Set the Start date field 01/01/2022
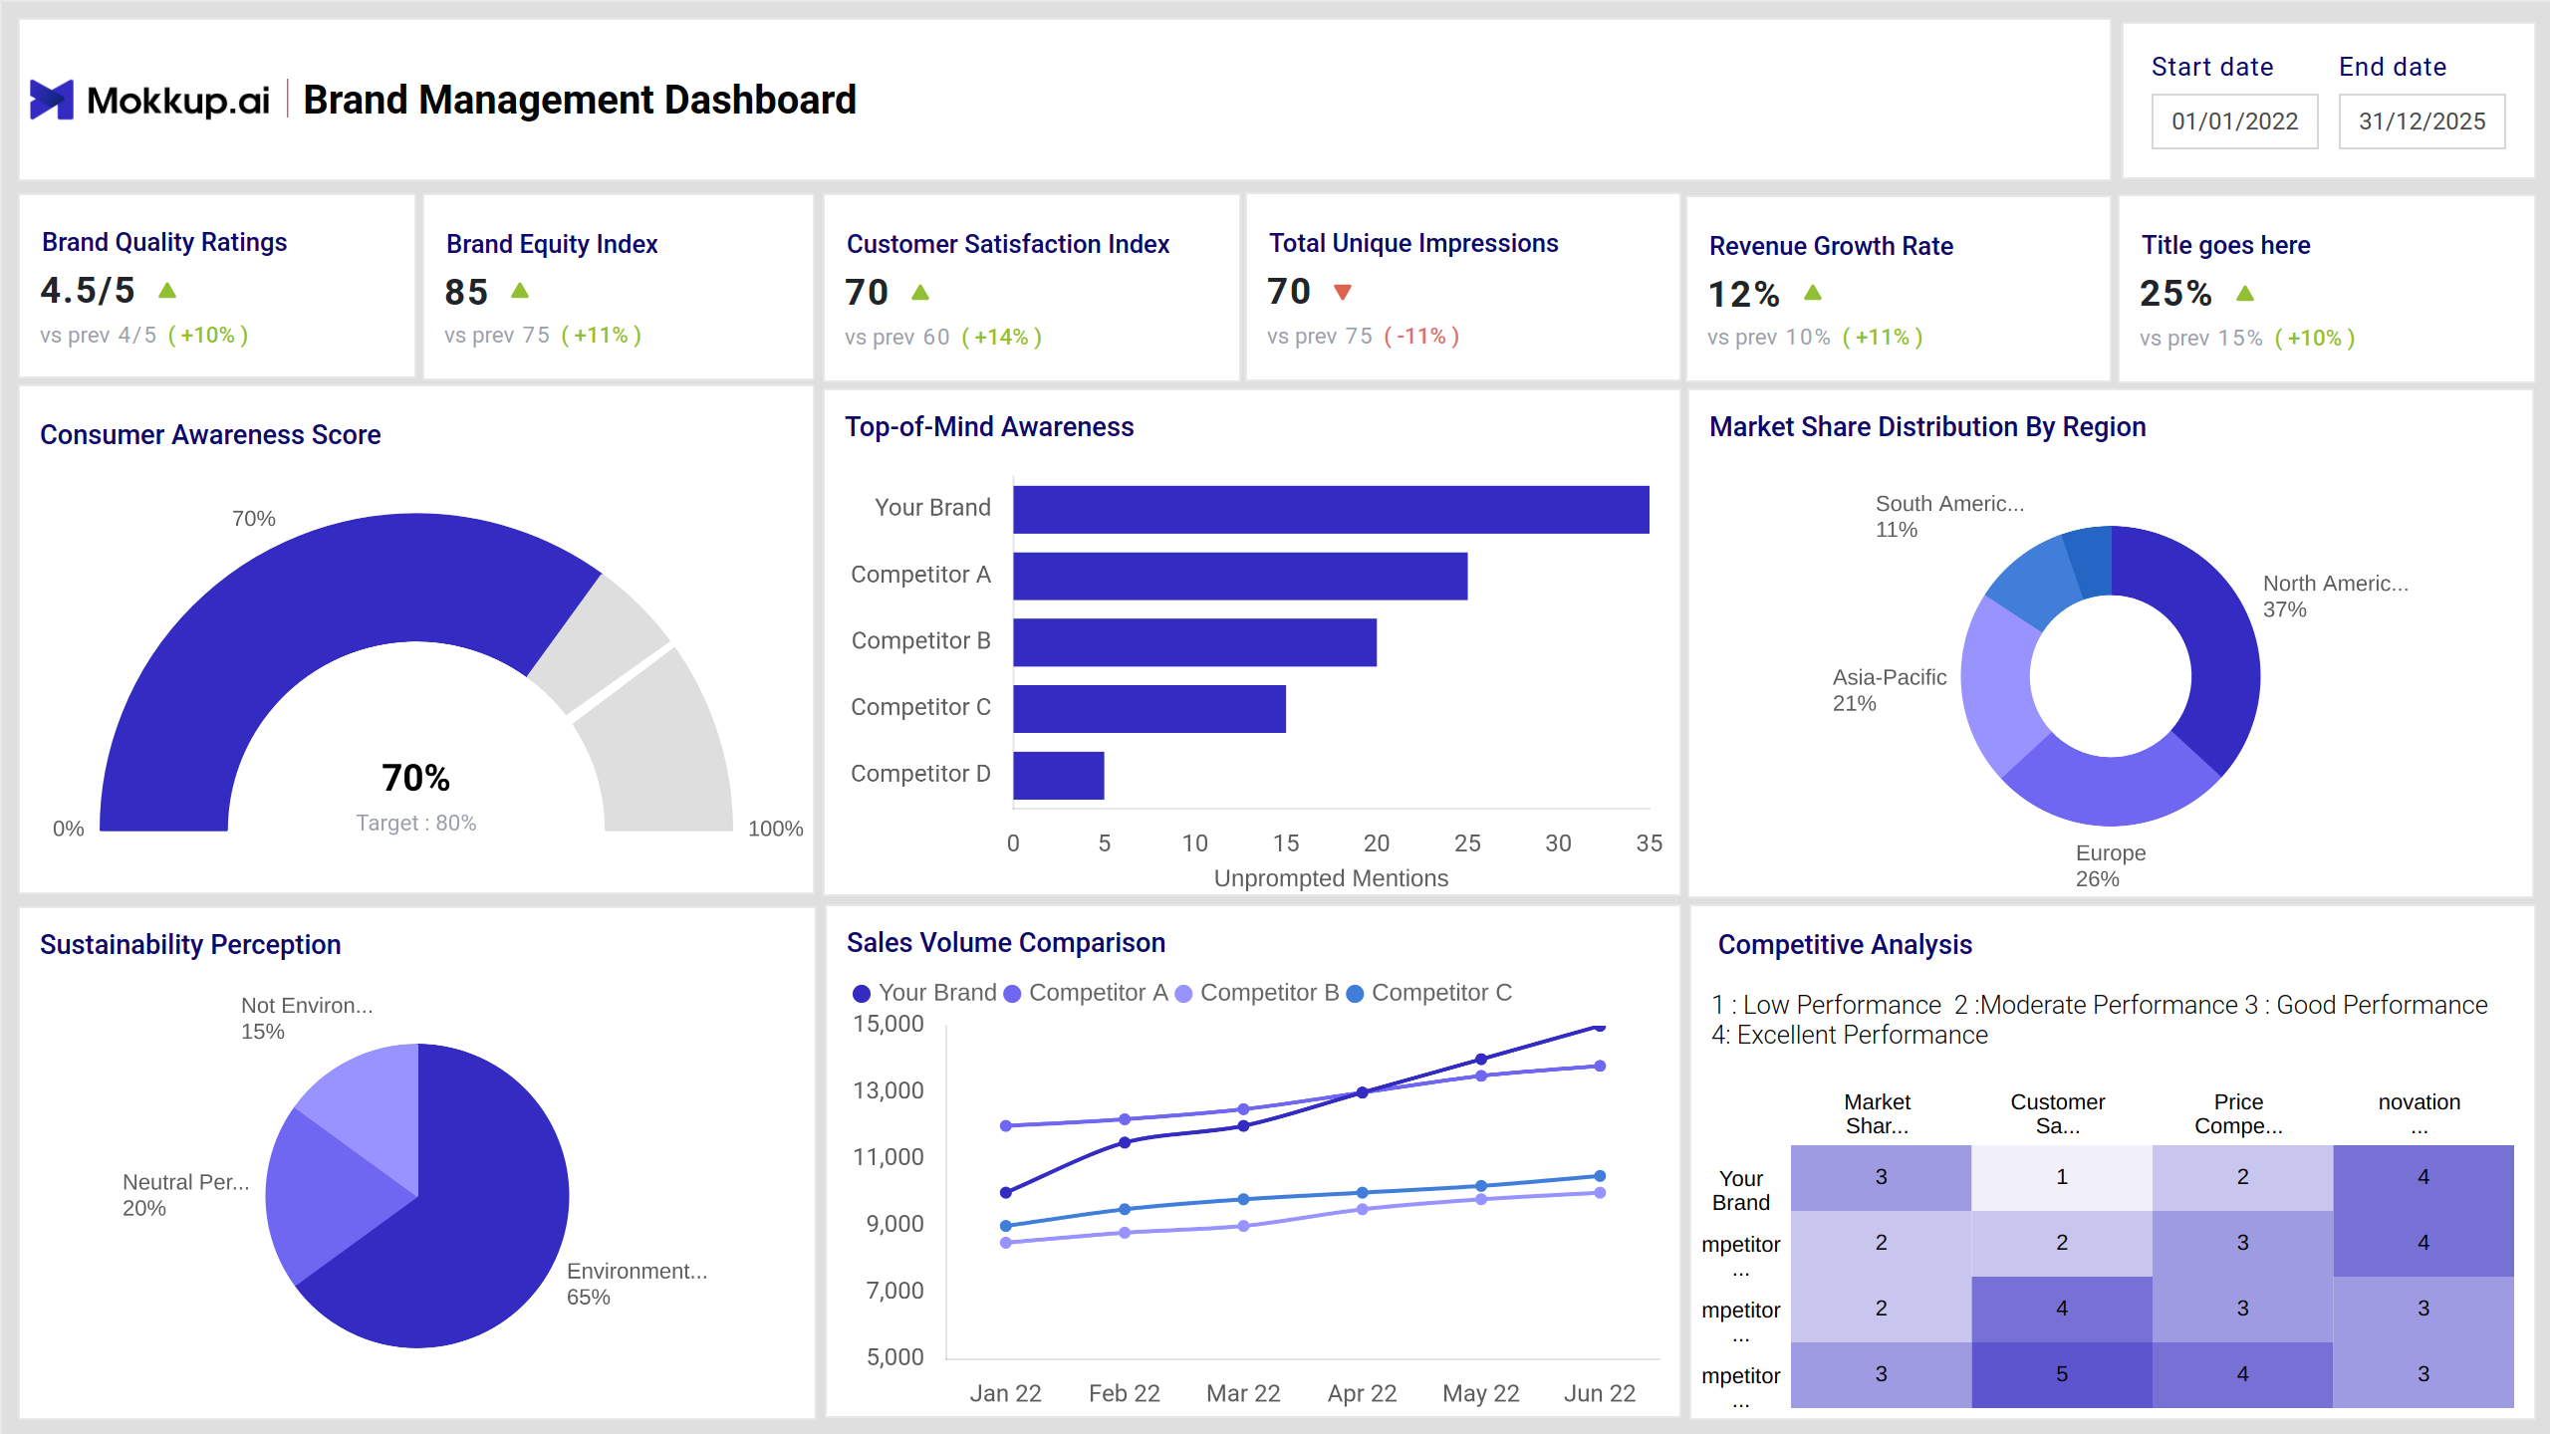The image size is (2550, 1434). coord(2234,121)
